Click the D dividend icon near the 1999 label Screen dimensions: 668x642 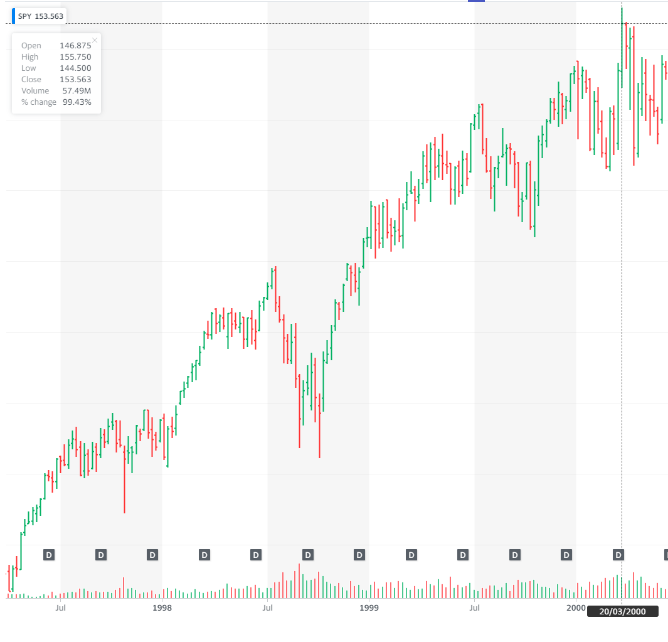tap(359, 555)
